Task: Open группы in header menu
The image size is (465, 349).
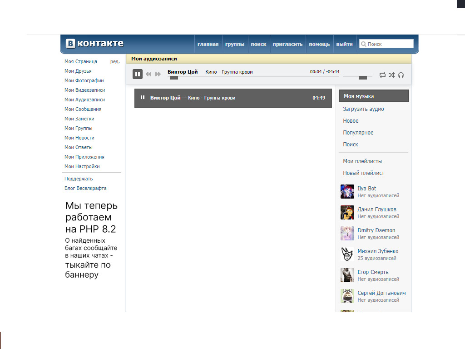Action: [235, 44]
